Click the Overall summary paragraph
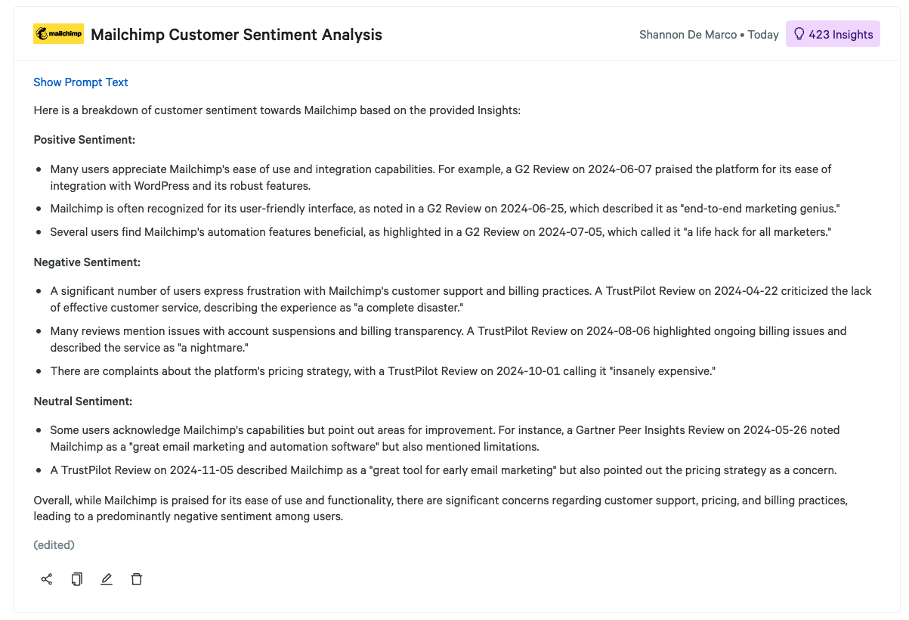This screenshot has height=620, width=909. pyautogui.click(x=441, y=508)
